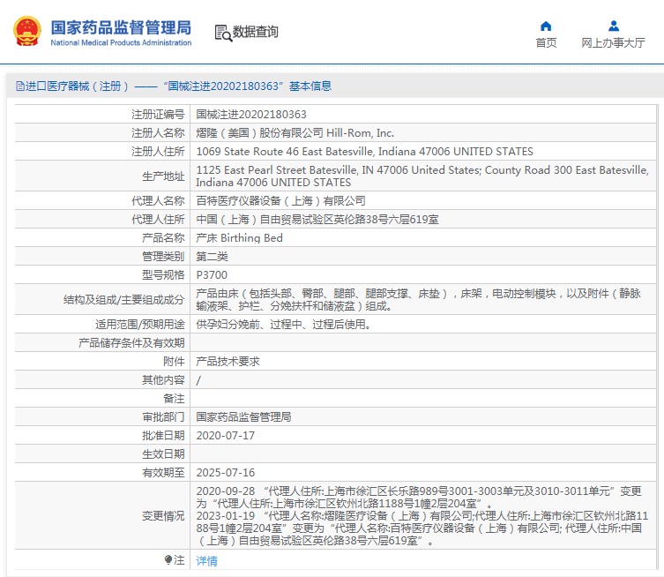Select the 1069 State Route 46 address
This screenshot has height=577, width=664.
(364, 151)
